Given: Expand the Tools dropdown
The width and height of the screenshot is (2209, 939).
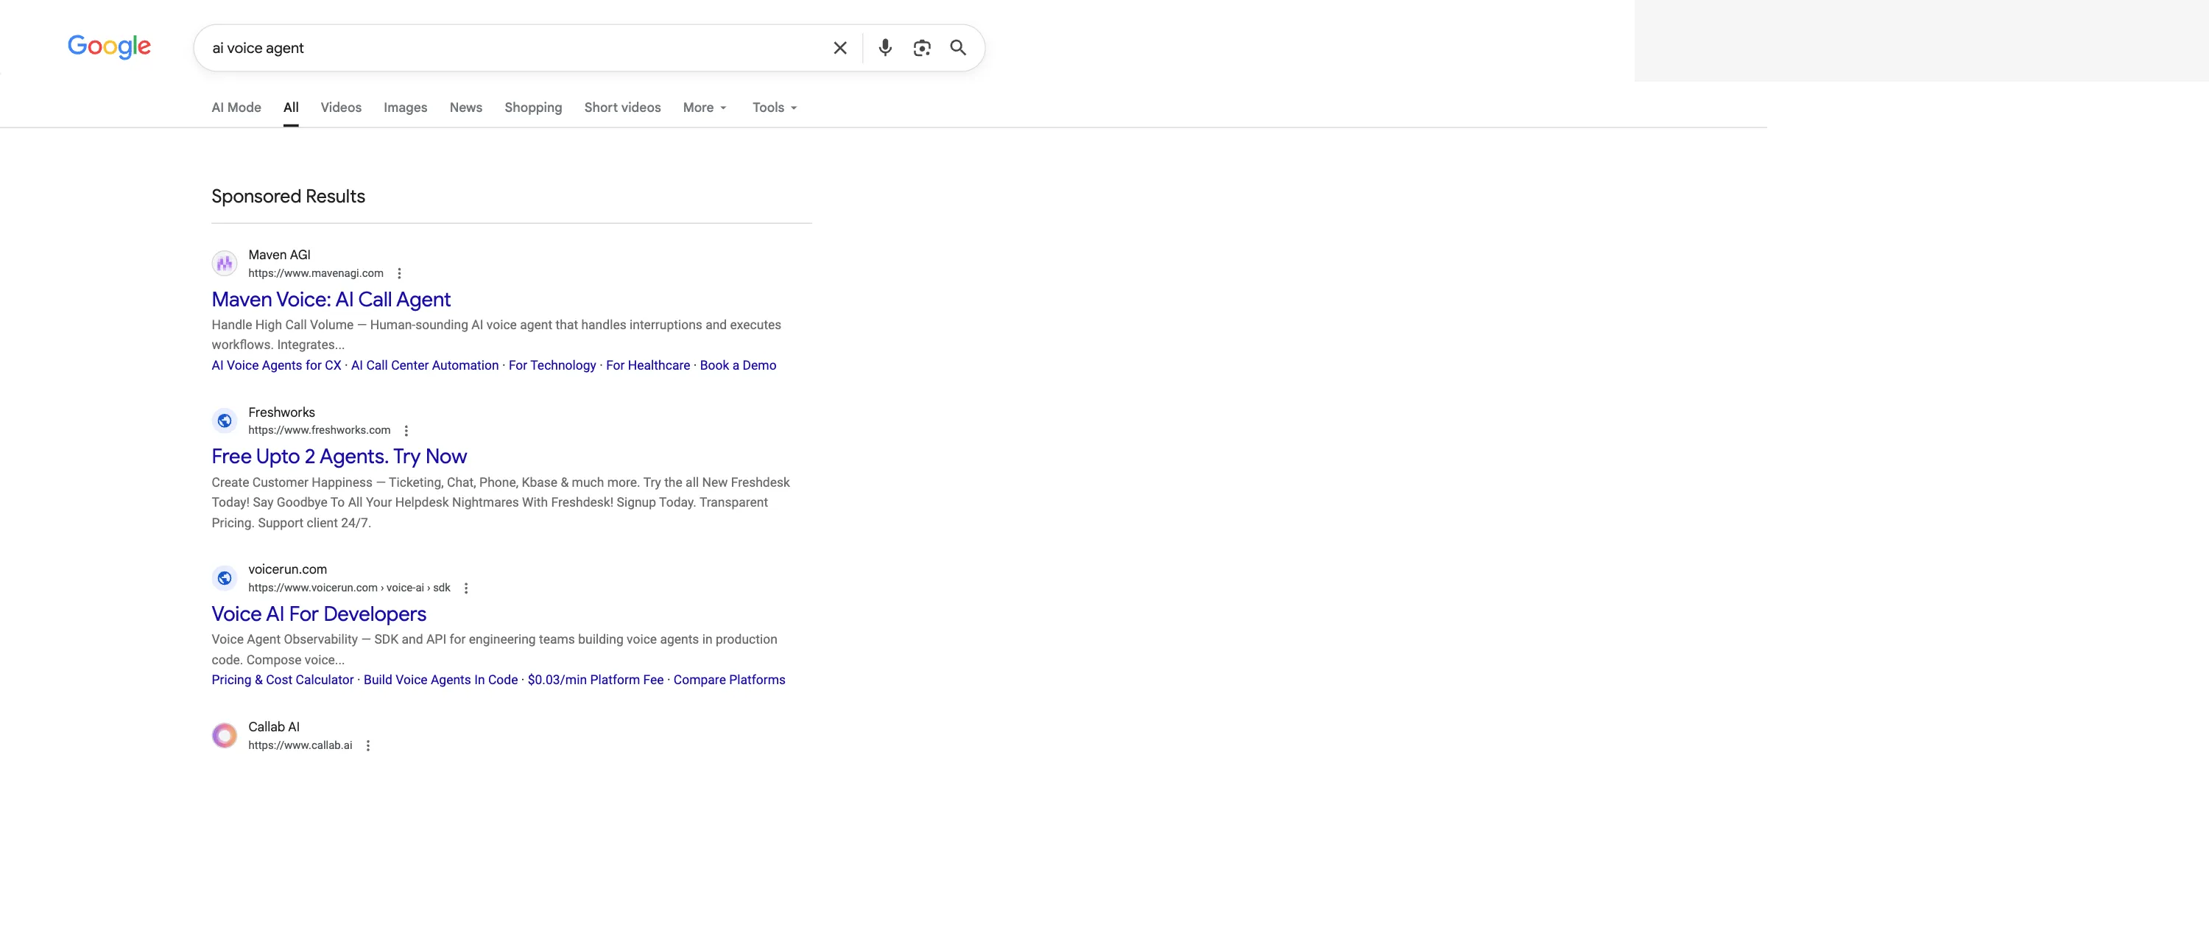Looking at the screenshot, I should [775, 108].
